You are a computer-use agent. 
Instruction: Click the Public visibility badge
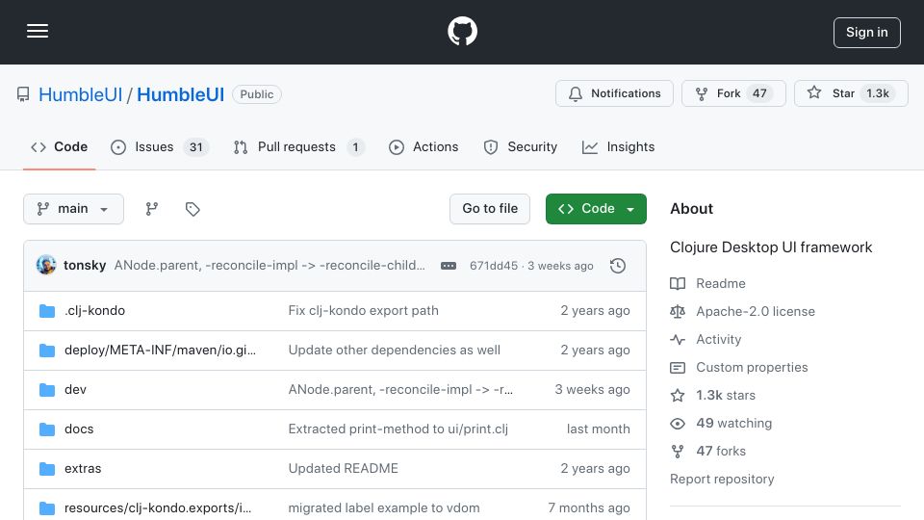tap(257, 94)
